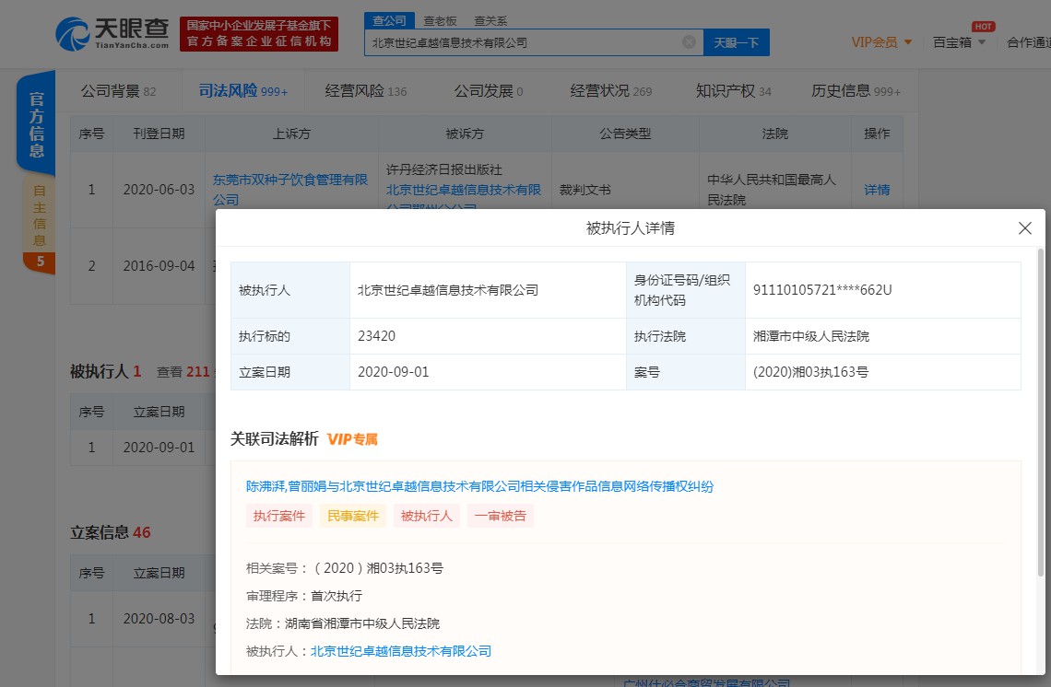Open the 被执行人 company link at the dialog bottom
1051x687 pixels.
tap(401, 651)
